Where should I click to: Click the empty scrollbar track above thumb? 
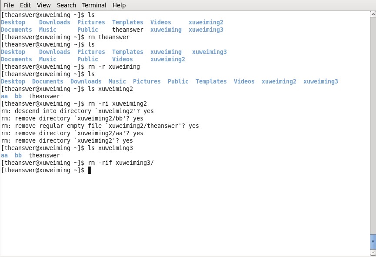click(373, 126)
